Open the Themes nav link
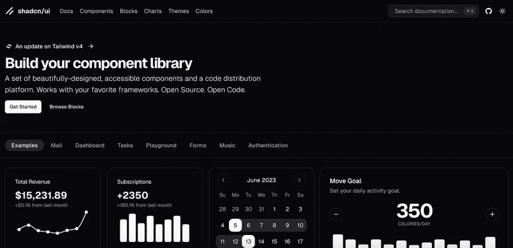 (x=179, y=11)
